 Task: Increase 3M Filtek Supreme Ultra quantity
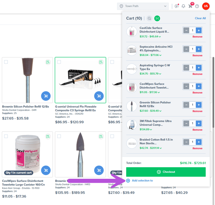coord(198,123)
